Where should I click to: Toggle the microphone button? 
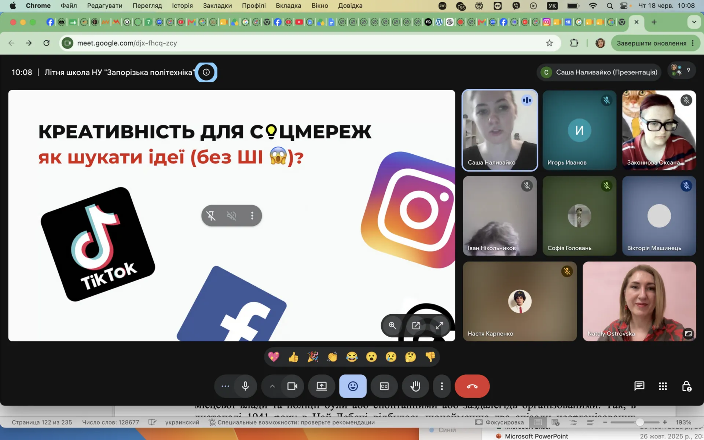coord(245,386)
